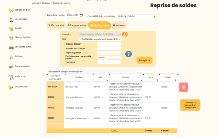Switch to Solde bancaire tab
217x137 pixels.
coord(56,25)
